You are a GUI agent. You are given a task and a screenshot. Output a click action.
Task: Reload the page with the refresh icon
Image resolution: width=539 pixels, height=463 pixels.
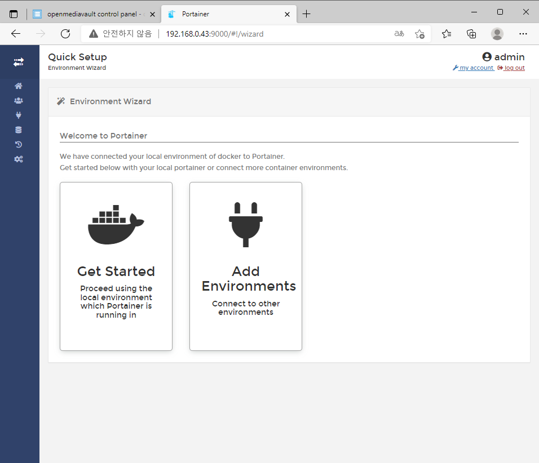coord(65,34)
